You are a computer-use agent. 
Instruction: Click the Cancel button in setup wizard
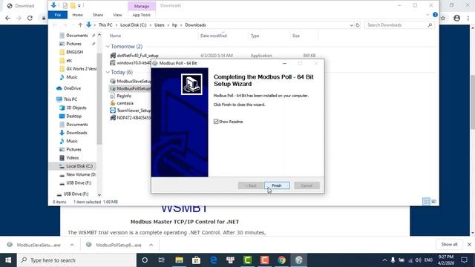307,185
